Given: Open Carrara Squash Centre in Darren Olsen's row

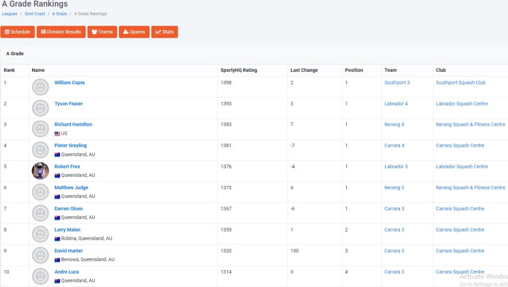Looking at the screenshot, I should pyautogui.click(x=460, y=209).
